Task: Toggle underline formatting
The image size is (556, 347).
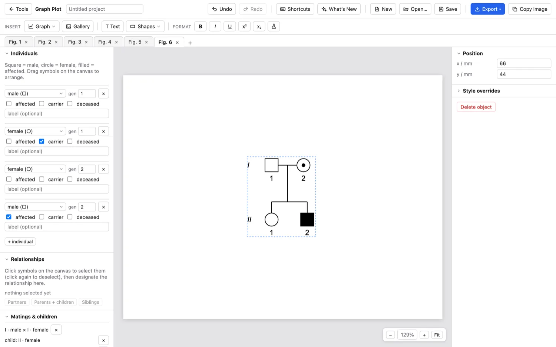Action: tap(230, 26)
